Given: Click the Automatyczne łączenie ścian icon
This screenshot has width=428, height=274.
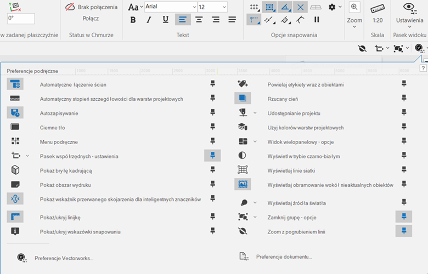Looking at the screenshot, I should tap(15, 84).
